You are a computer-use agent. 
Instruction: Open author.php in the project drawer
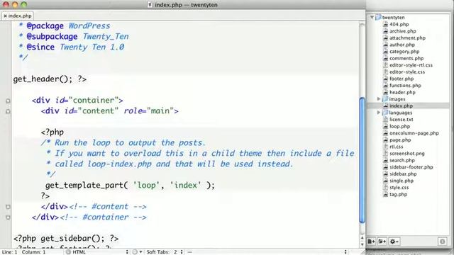(x=402, y=45)
